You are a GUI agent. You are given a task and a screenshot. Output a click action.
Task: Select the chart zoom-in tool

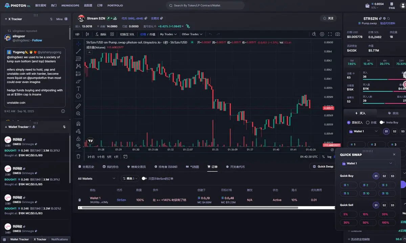(x=78, y=114)
